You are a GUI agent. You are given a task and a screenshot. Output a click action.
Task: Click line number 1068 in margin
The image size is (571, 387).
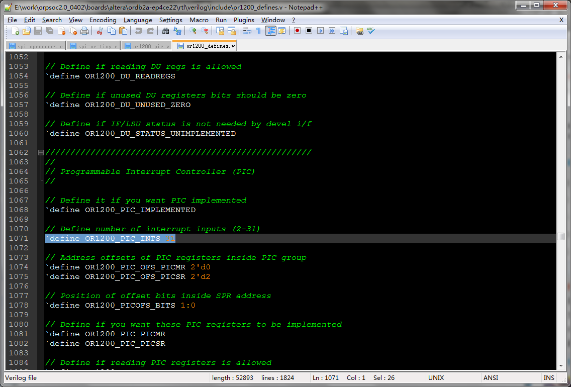pos(19,210)
